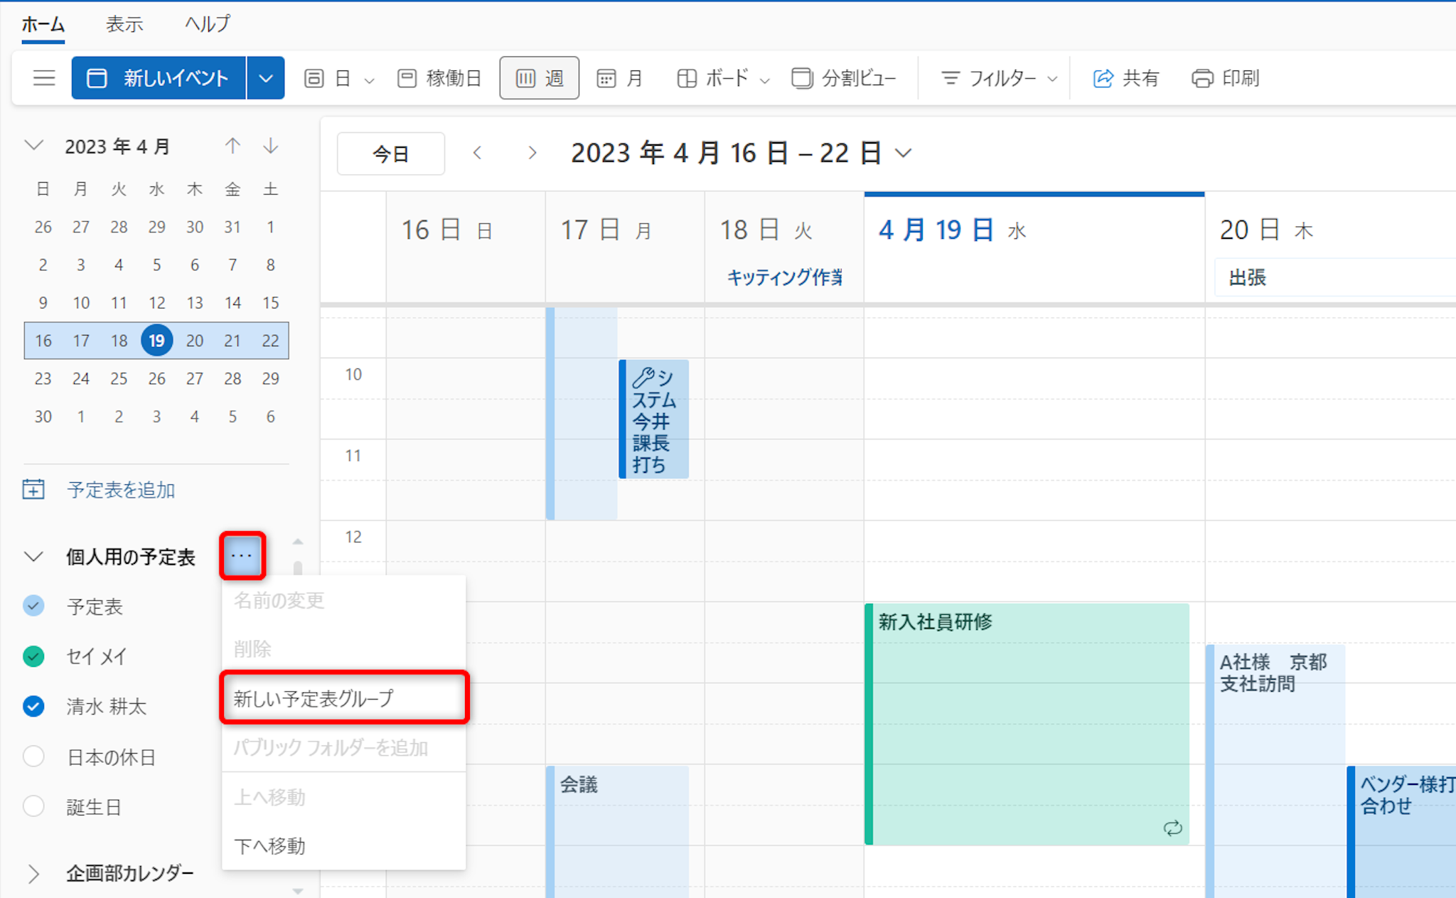This screenshot has height=898, width=1456.
Task: Uncheck the セイ メイ calendar
Action: (33, 656)
